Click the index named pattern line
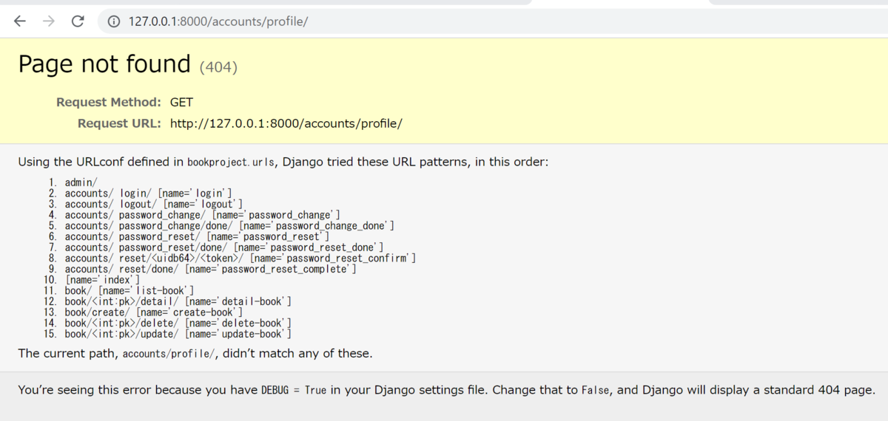The width and height of the screenshot is (888, 421). pyautogui.click(x=102, y=280)
